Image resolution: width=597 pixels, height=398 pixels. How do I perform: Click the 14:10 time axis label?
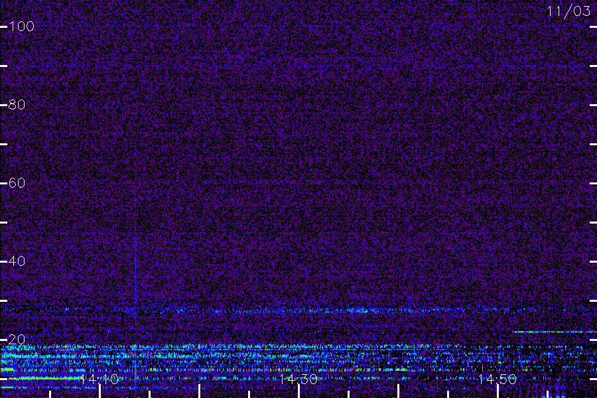point(99,379)
